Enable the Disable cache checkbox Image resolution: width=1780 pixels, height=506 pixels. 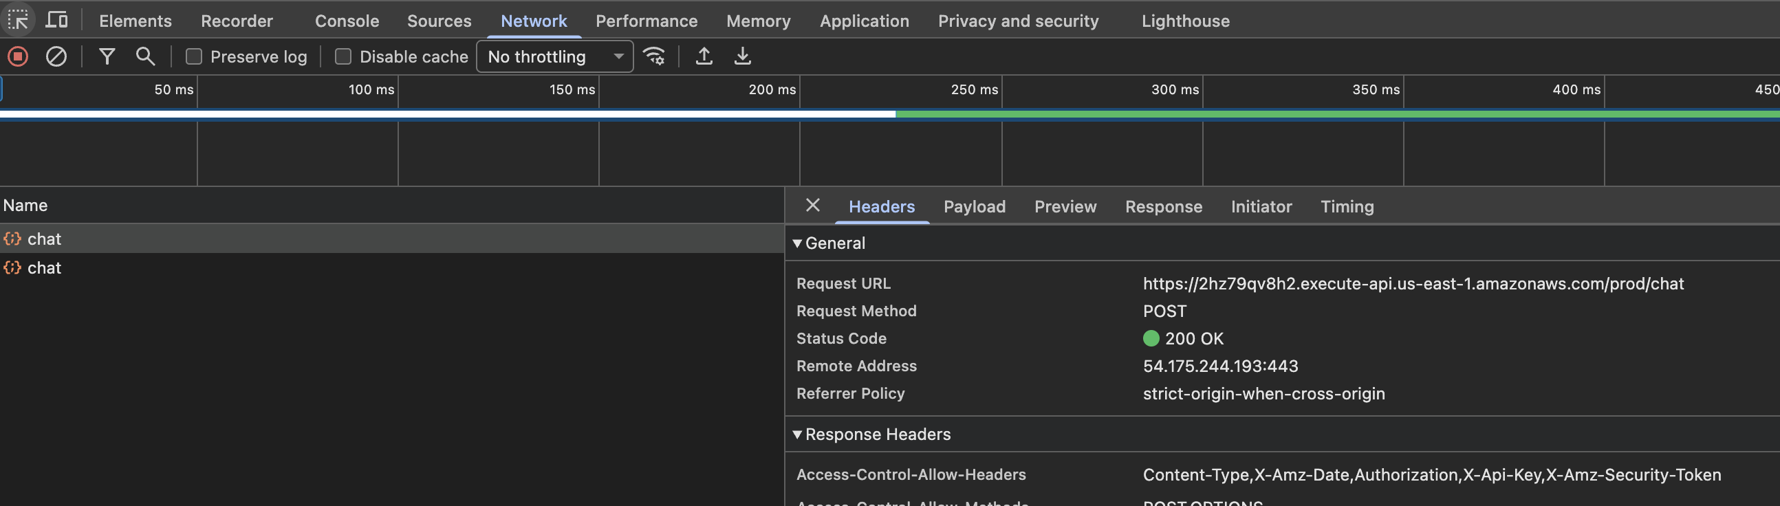click(343, 56)
